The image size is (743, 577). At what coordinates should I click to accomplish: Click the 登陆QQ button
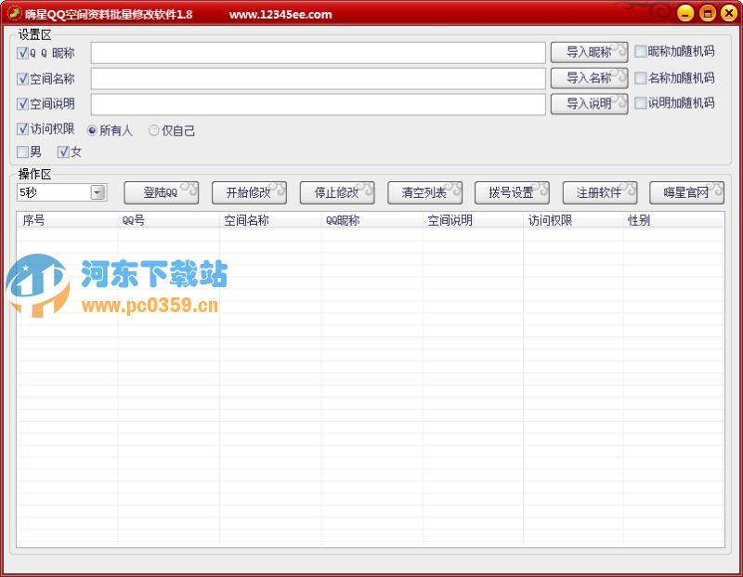(160, 193)
